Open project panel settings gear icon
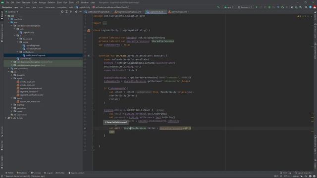Image resolution: width=317 pixels, height=178 pixels. (76, 12)
